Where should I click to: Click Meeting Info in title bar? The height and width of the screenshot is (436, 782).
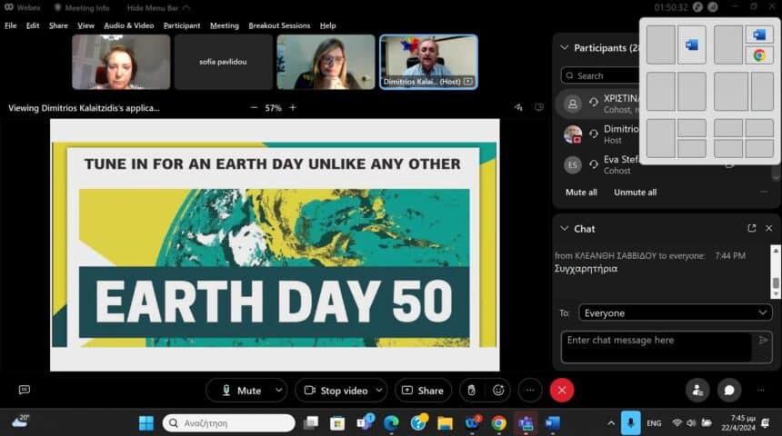pos(82,8)
